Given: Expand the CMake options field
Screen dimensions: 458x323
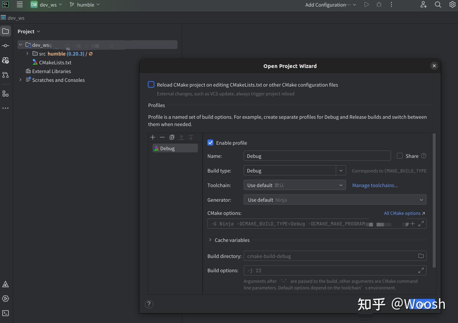Looking at the screenshot, I should pyautogui.click(x=421, y=224).
